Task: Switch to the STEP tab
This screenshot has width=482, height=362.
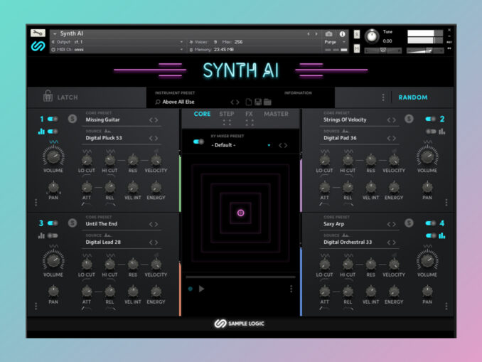Action: 227,114
